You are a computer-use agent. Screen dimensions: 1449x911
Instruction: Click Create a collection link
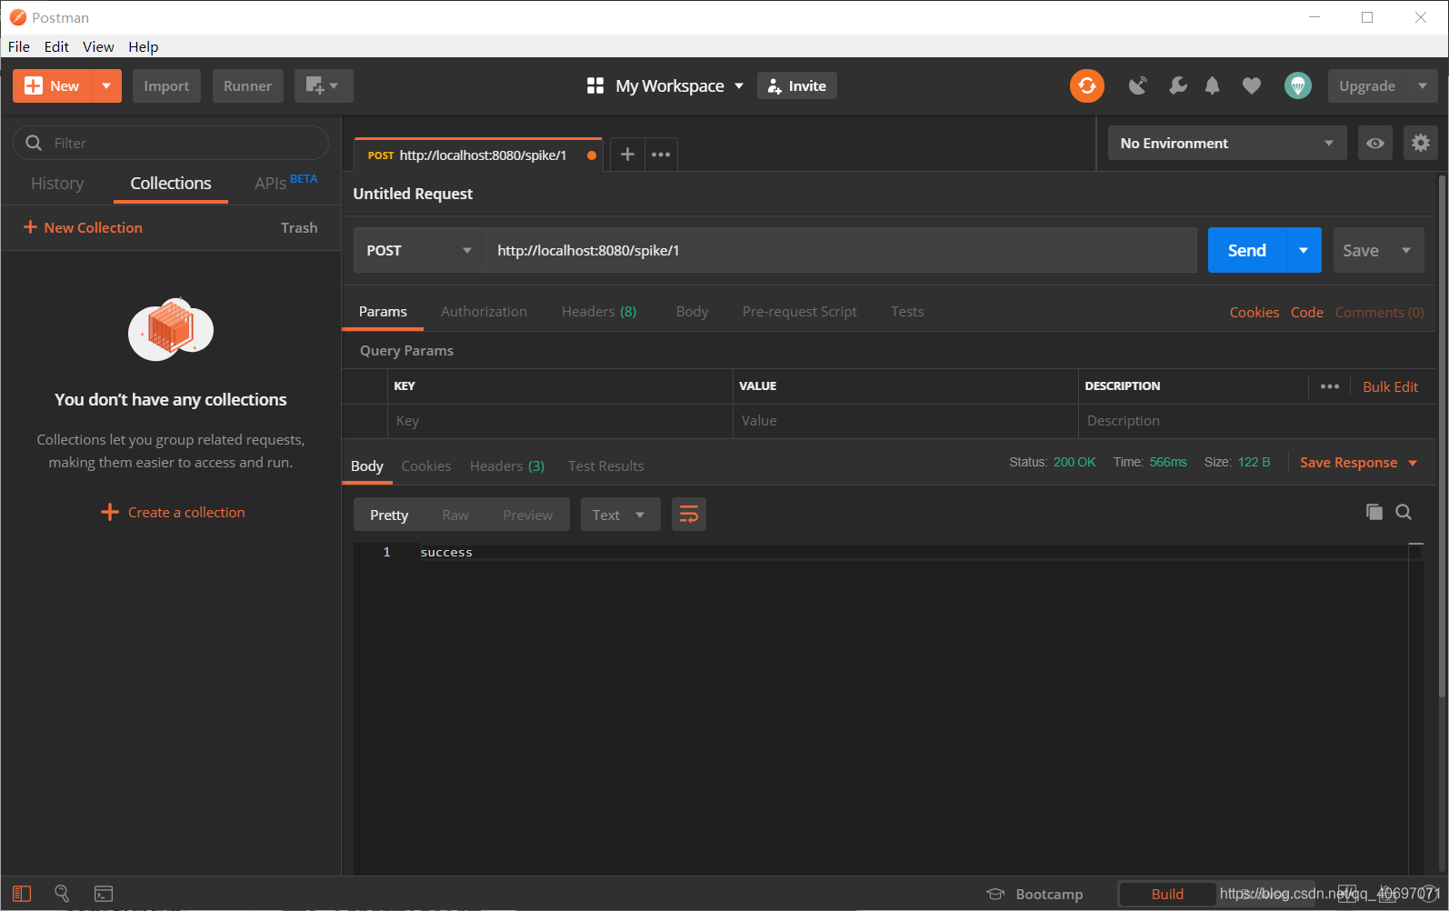[x=173, y=512]
